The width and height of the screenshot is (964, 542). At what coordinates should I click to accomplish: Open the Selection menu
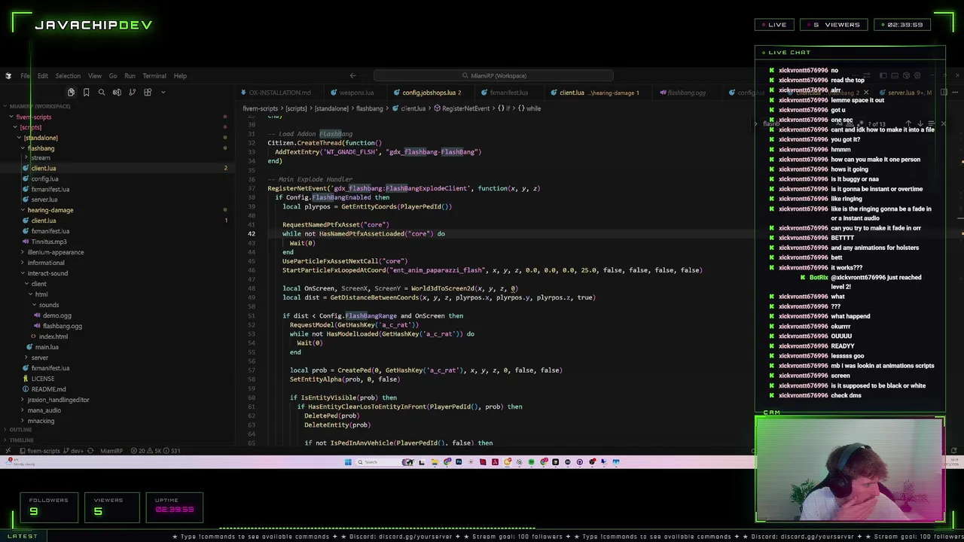[68, 75]
